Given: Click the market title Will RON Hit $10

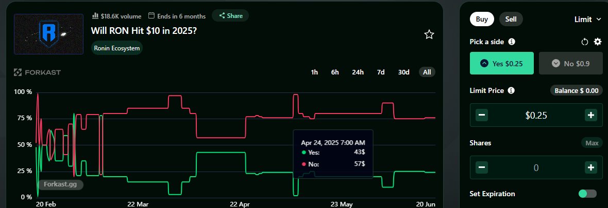Looking at the screenshot, I should pos(144,30).
